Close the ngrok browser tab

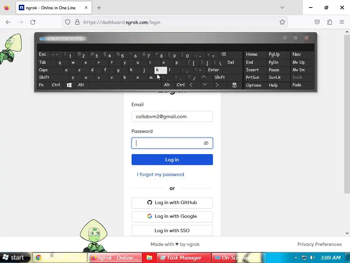point(86,8)
